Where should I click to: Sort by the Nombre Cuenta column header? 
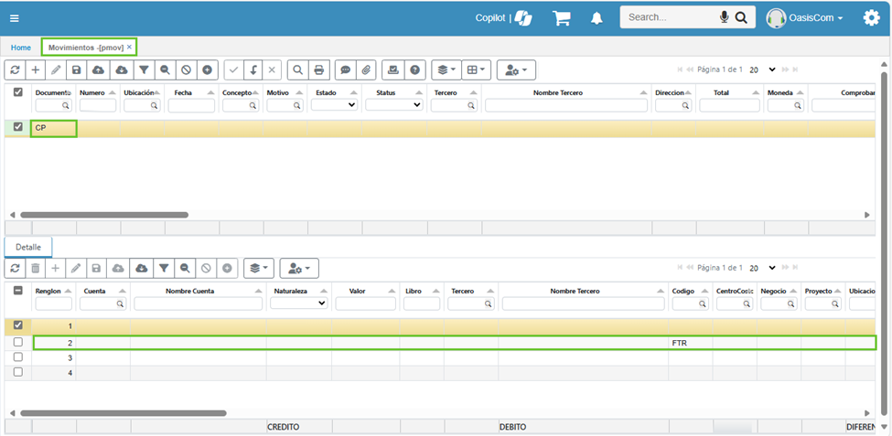tap(197, 291)
